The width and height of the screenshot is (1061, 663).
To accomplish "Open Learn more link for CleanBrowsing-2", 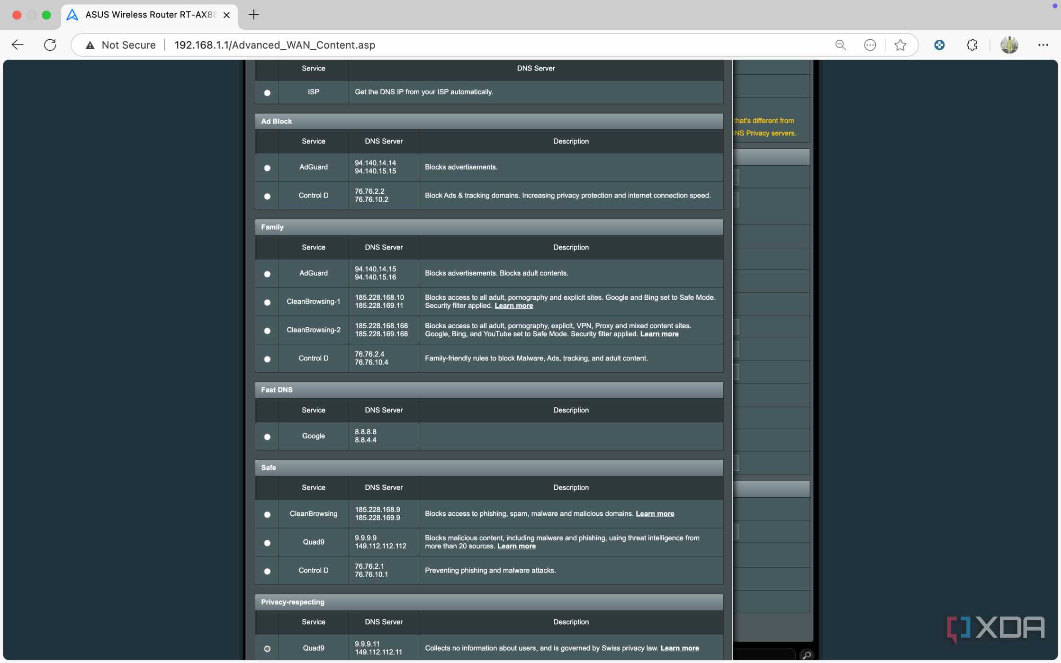I will click(659, 334).
